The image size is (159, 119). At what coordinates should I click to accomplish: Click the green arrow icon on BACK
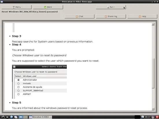pos(45,7)
